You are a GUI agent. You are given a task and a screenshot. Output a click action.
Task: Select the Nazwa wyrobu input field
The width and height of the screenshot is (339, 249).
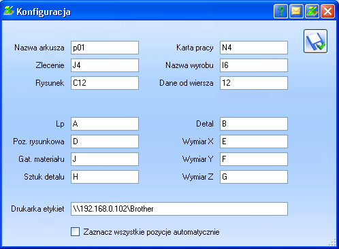pyautogui.click(x=254, y=65)
